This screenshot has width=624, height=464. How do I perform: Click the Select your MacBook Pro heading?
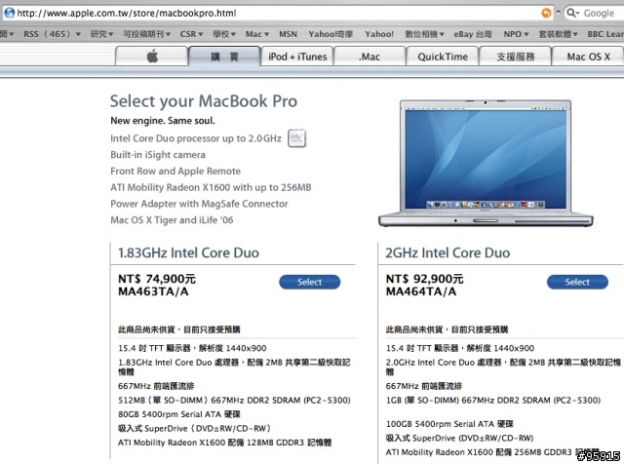204,101
